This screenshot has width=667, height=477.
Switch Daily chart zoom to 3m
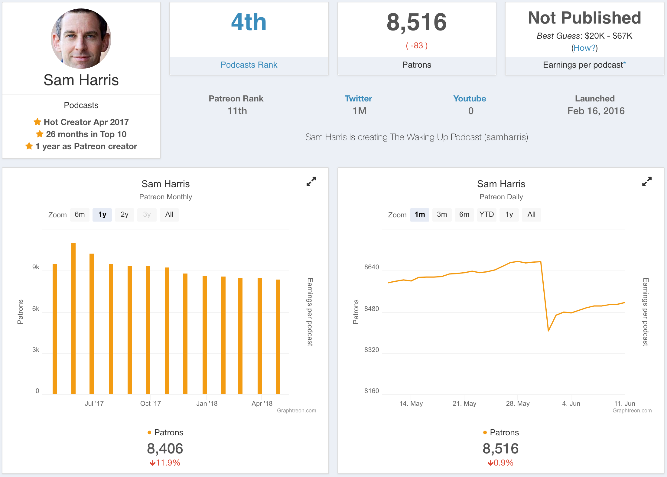tap(442, 215)
